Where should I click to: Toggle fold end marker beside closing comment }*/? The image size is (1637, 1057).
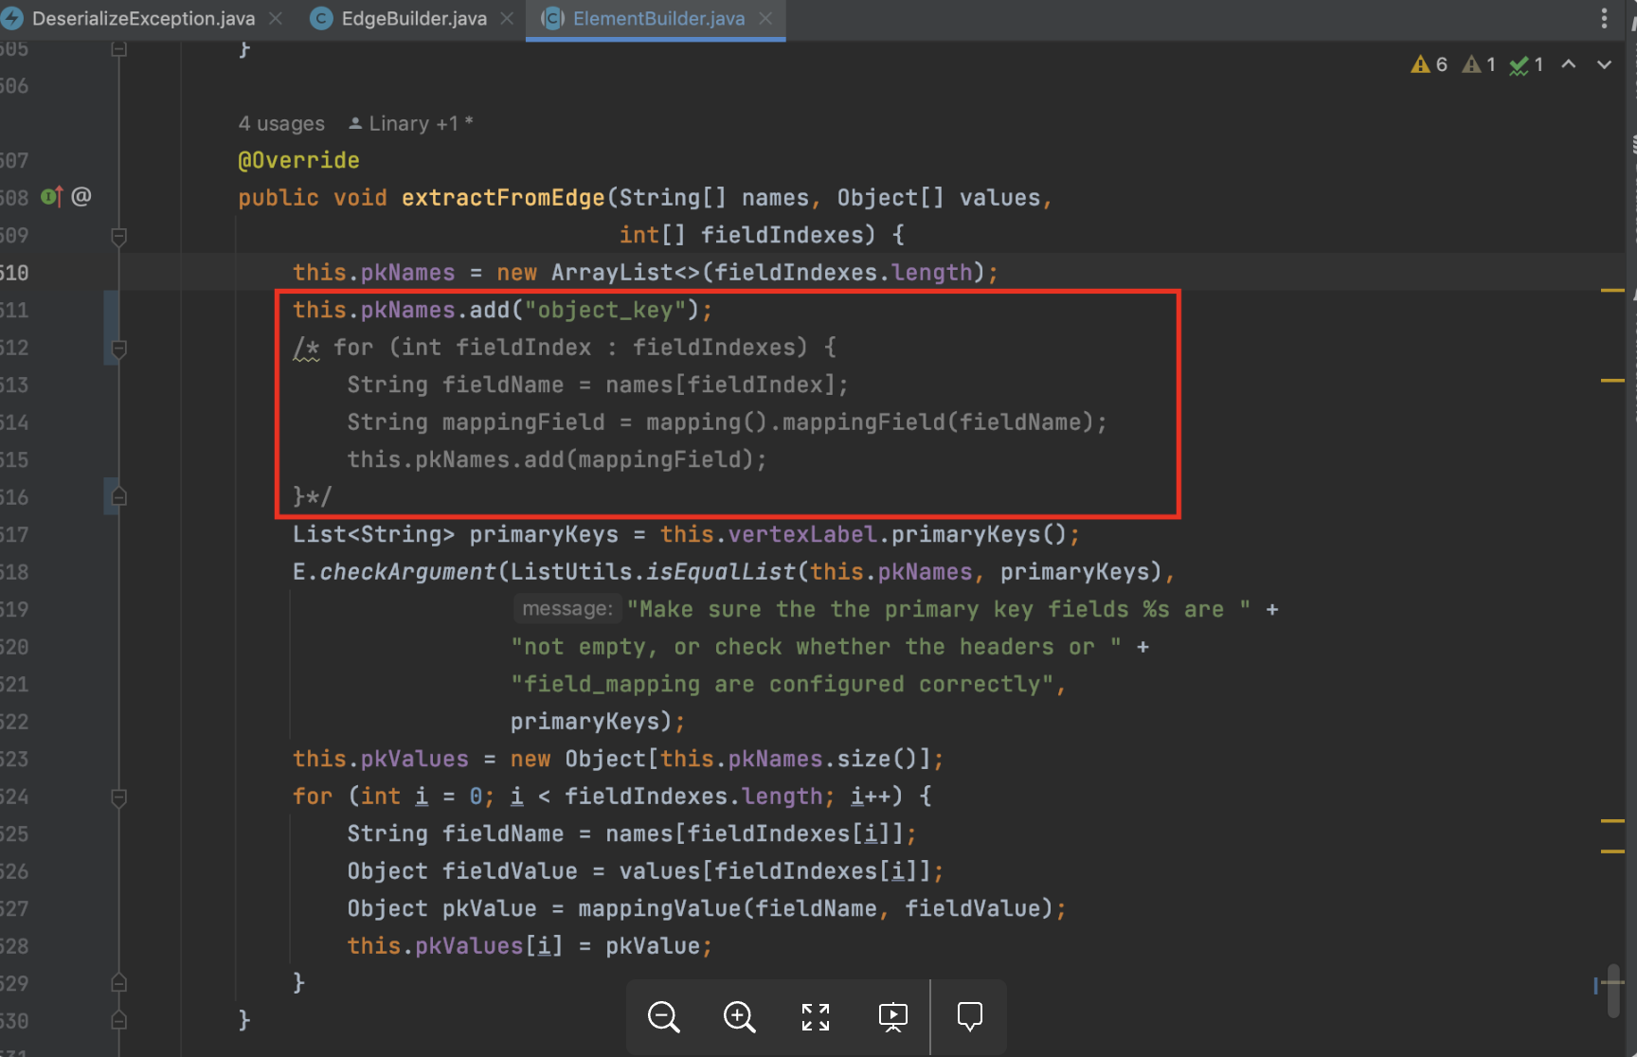click(119, 497)
